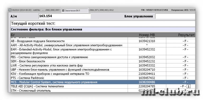This screenshot has height=100, width=203.
Task: Click part number 1638200486
Action: tap(147, 82)
